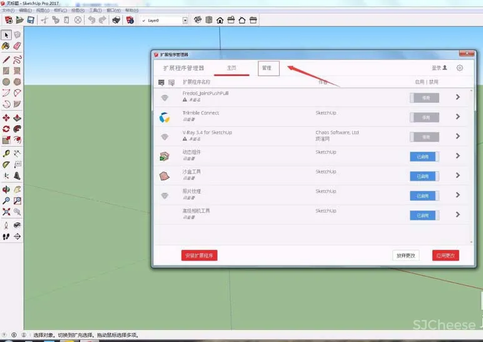This screenshot has width=483, height=342.
Task: Choose the Protractor tool
Action: (6, 165)
